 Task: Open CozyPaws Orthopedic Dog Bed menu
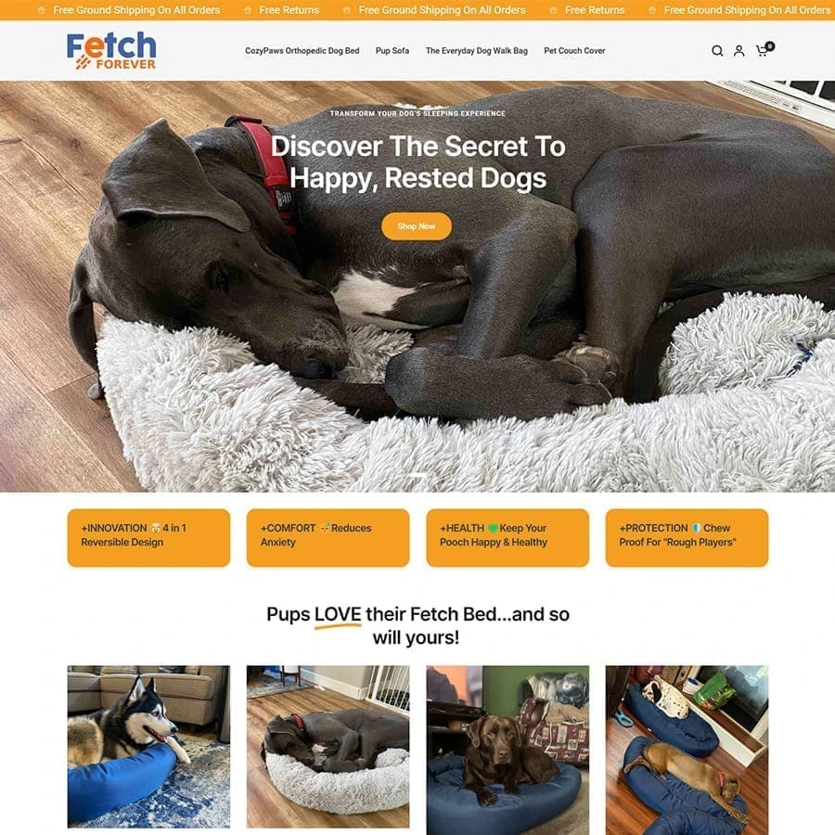pyautogui.click(x=302, y=51)
